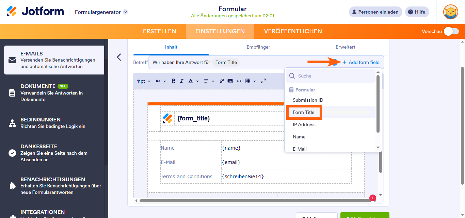Open the 11pt font size dropdown

tap(144, 81)
